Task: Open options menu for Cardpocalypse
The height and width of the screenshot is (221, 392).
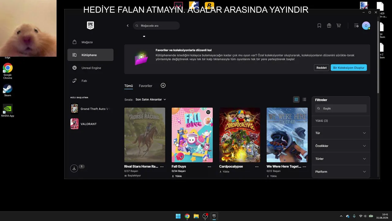Action: tap(257, 167)
